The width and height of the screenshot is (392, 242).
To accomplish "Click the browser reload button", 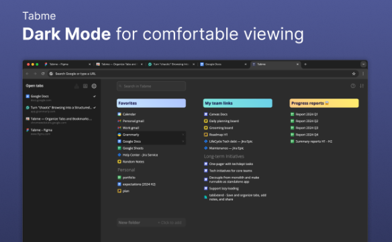I will [43, 74].
